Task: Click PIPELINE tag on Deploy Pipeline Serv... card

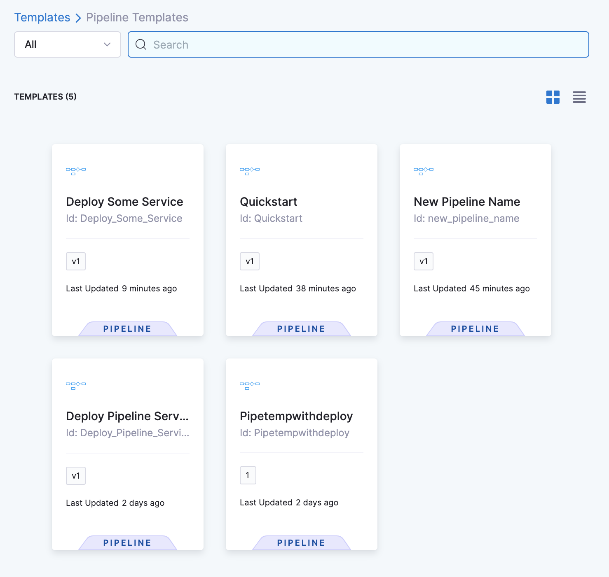Action: point(127,543)
